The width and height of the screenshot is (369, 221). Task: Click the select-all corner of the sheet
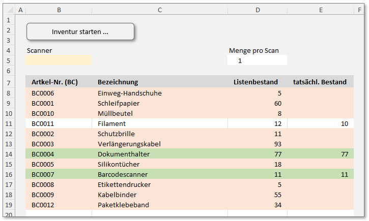pyautogui.click(x=9, y=10)
